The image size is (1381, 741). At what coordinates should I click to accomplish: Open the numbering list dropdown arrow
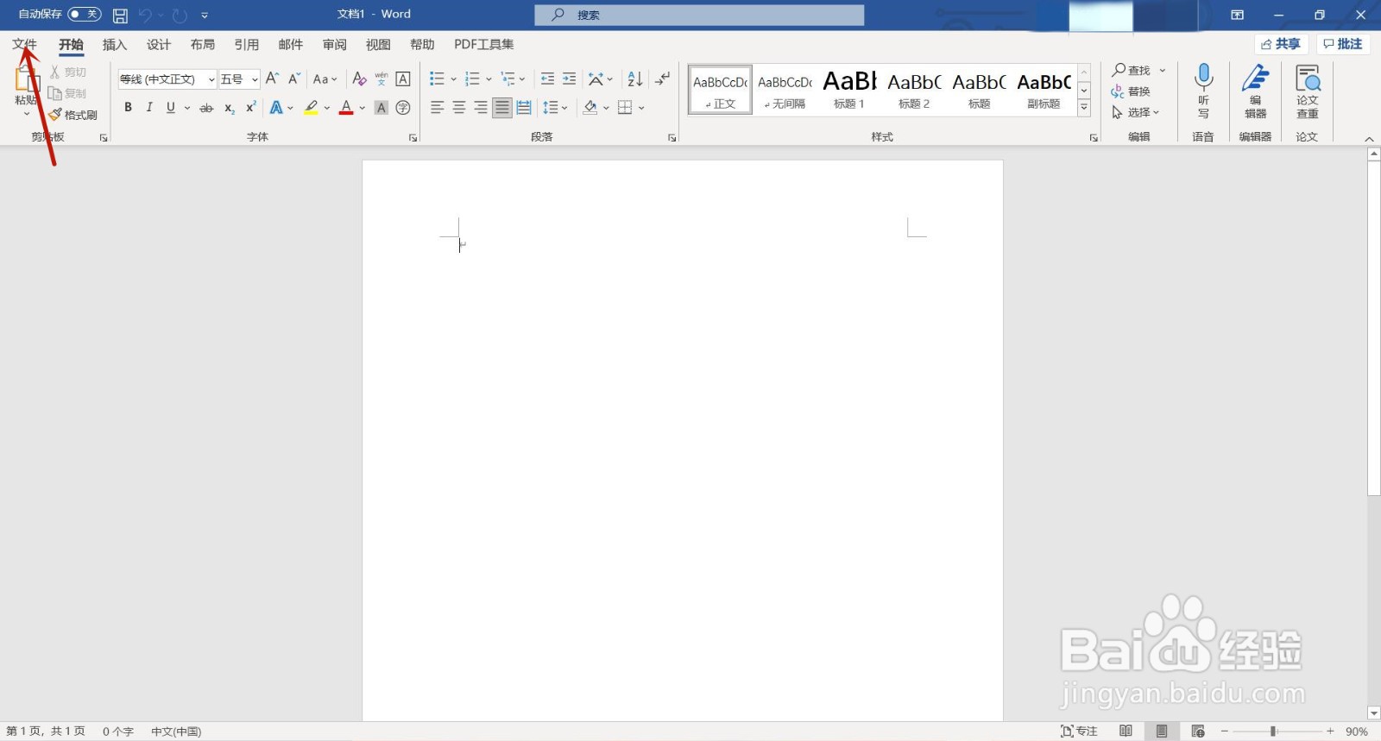click(x=489, y=79)
